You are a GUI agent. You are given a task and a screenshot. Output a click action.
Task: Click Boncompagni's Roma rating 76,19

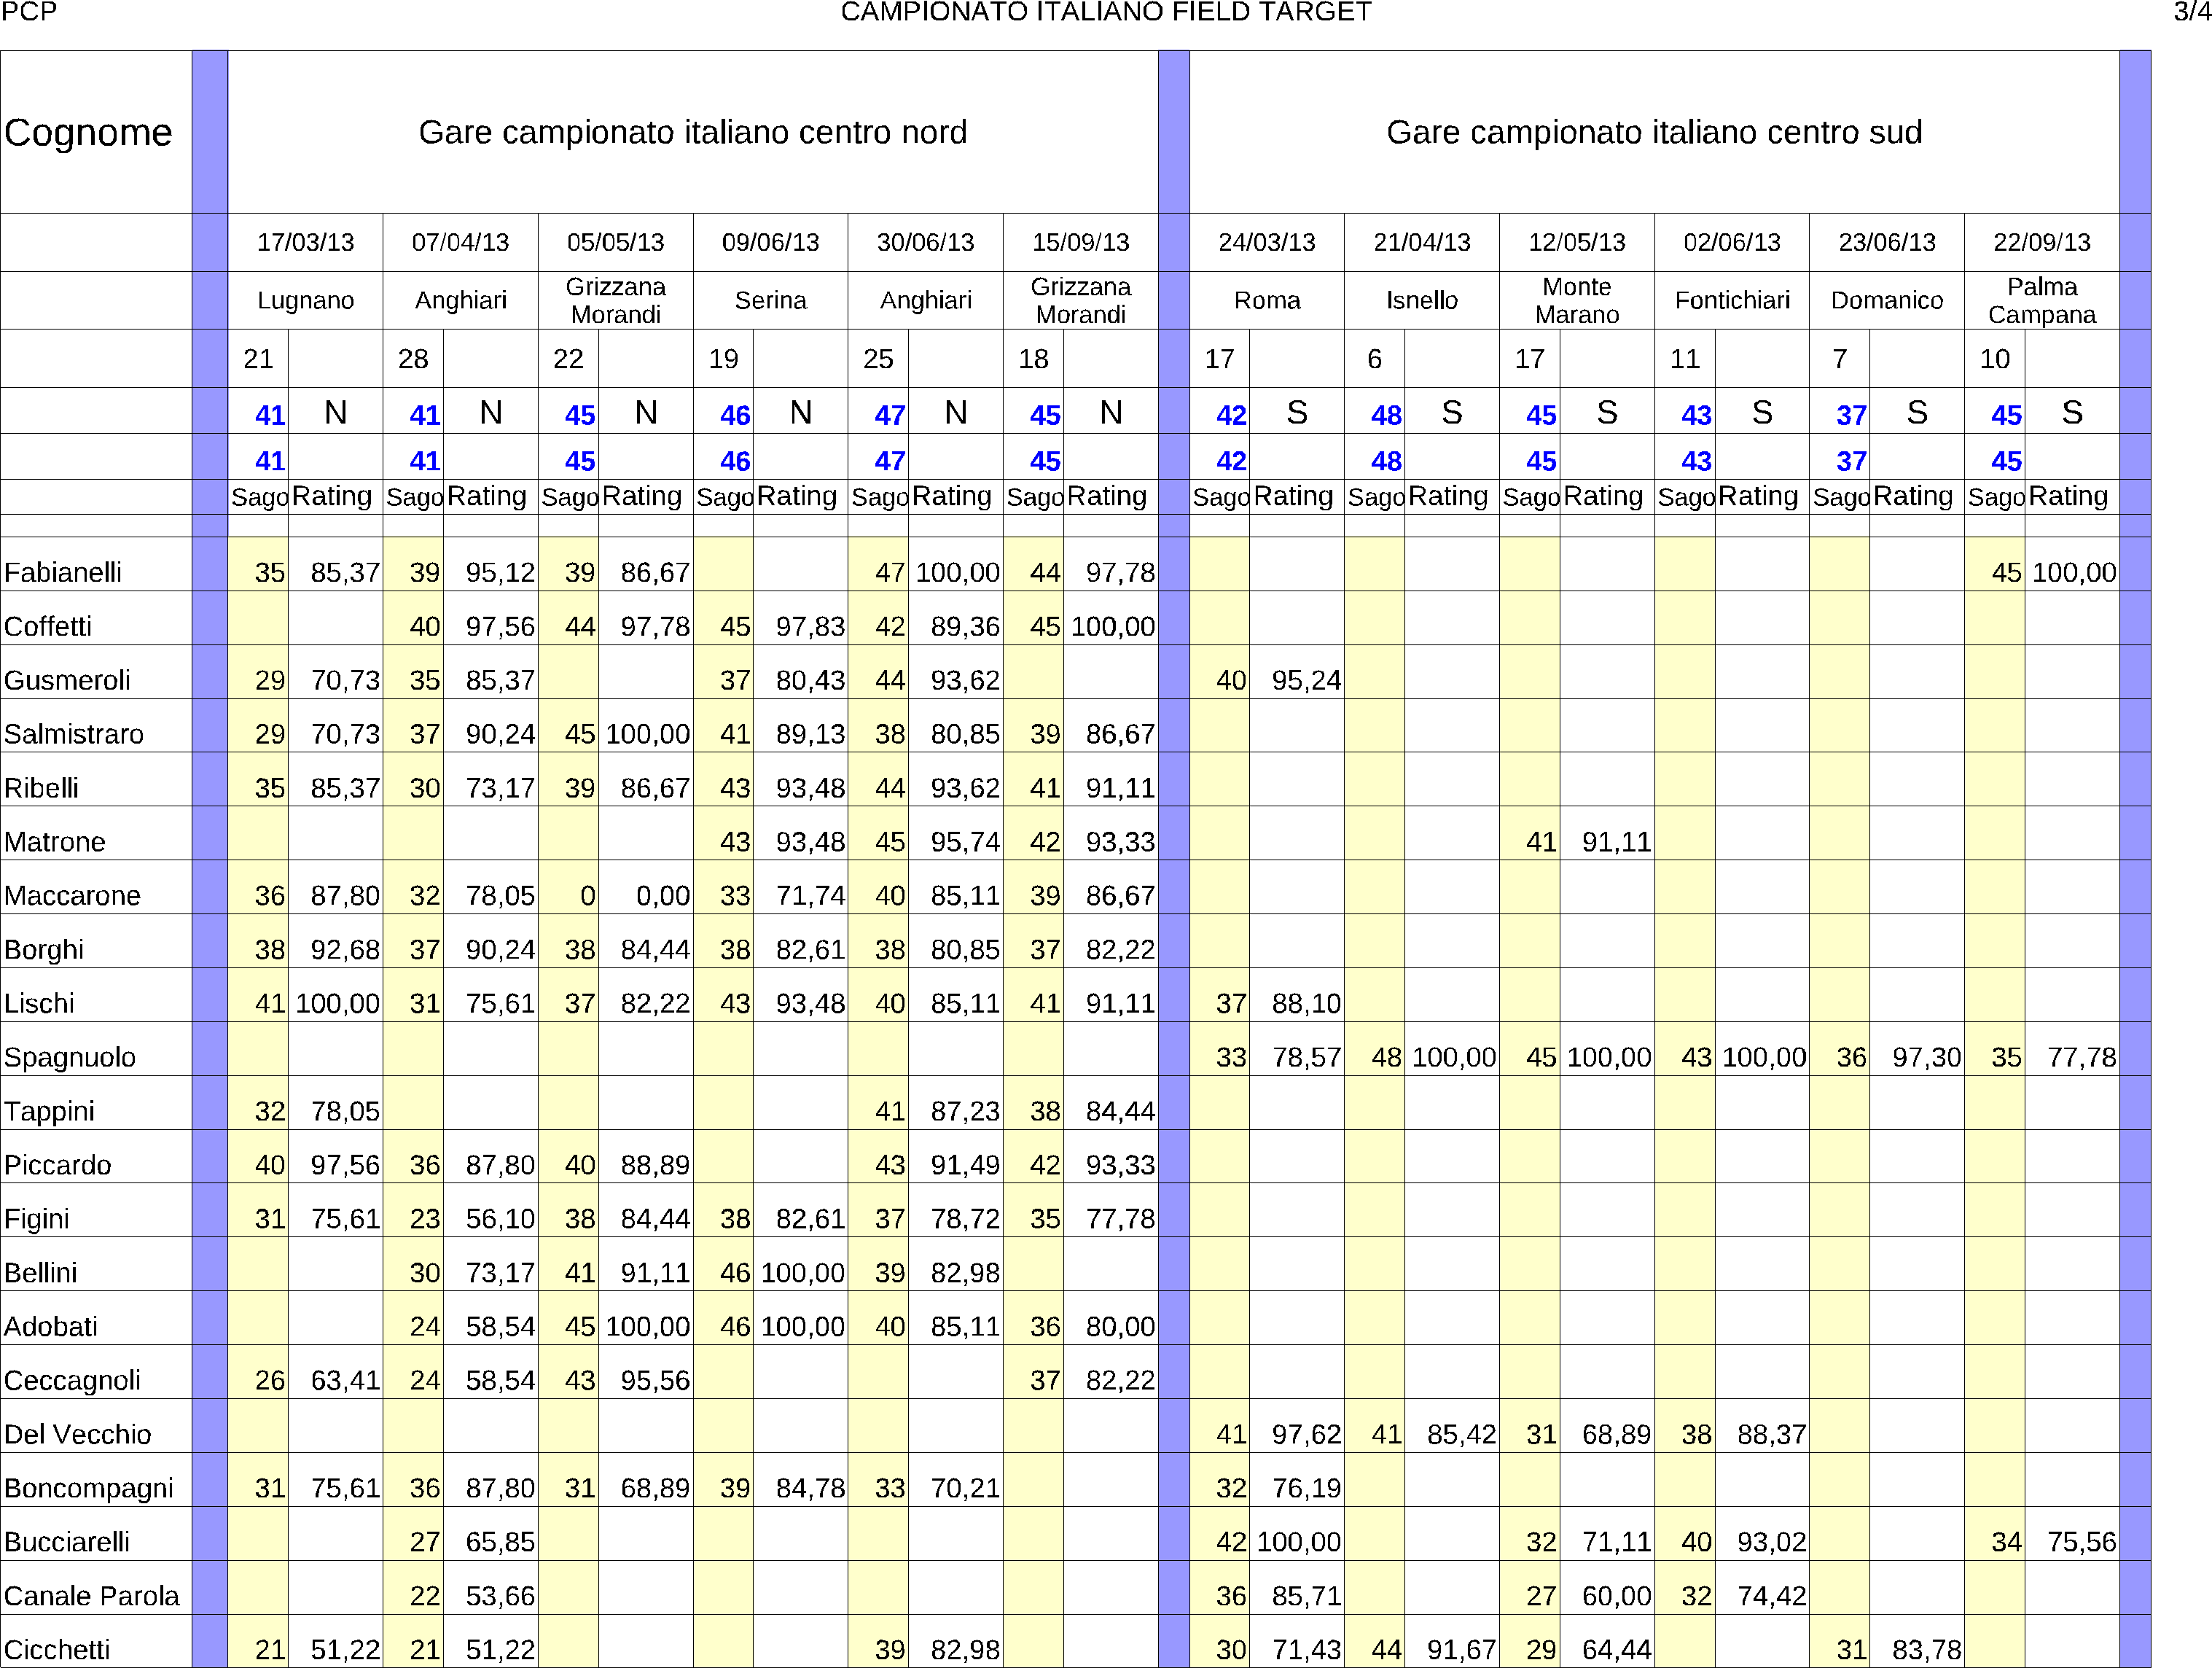point(1306,1489)
